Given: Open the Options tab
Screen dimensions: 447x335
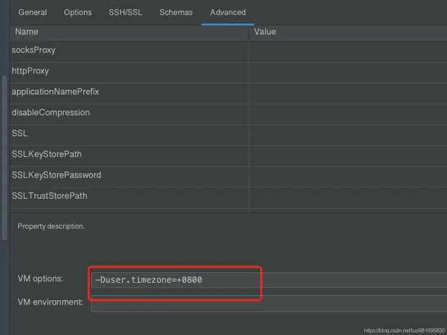Looking at the screenshot, I should click(78, 12).
